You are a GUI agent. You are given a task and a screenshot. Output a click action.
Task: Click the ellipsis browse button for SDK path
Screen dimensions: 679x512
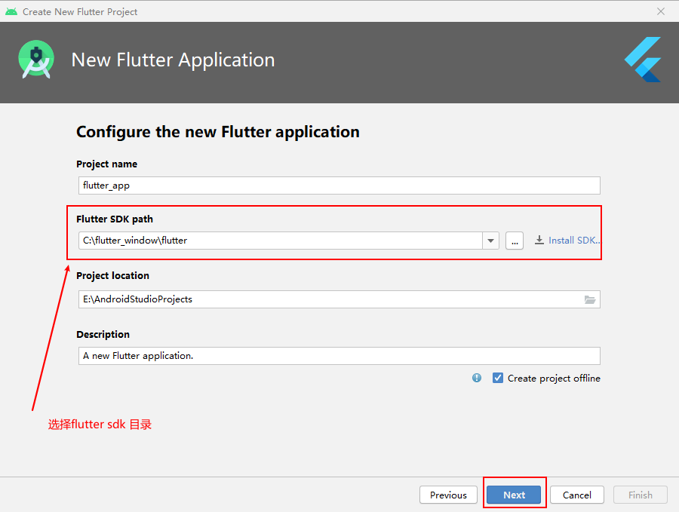pyautogui.click(x=515, y=241)
